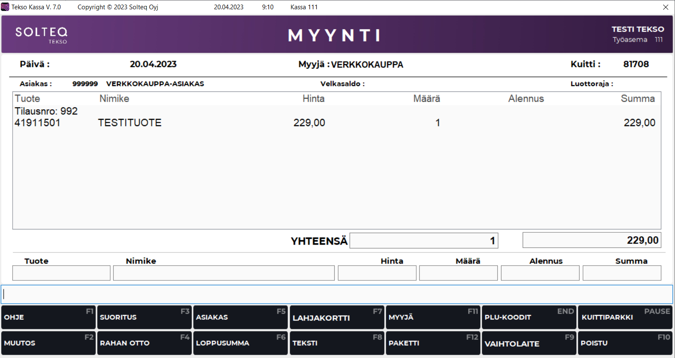Image resolution: width=675 pixels, height=358 pixels.
Task: Park receipt using KUITTIPARKKI button
Action: pos(625,317)
